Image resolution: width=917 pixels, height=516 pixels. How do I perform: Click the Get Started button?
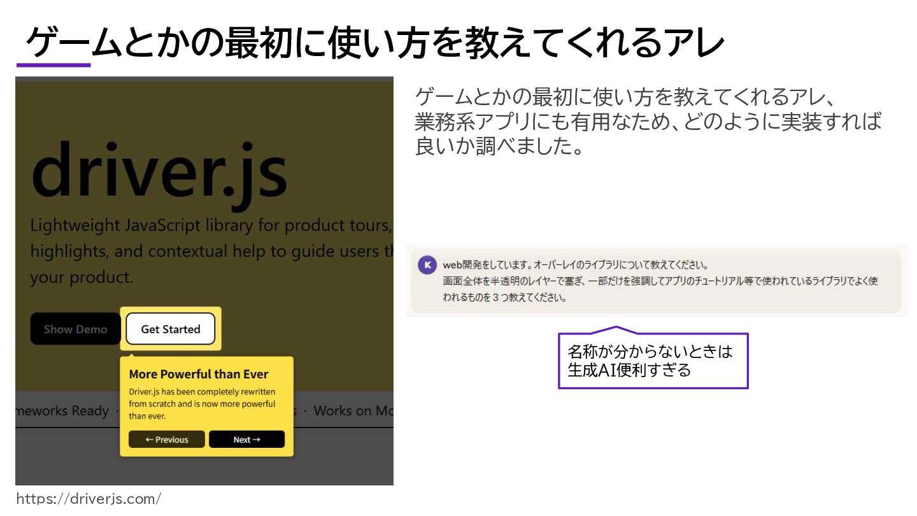(x=171, y=329)
